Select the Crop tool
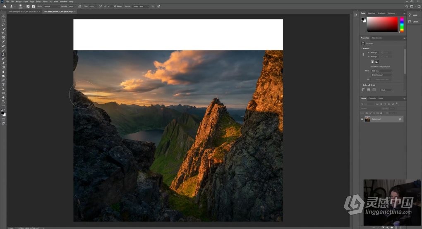The width and height of the screenshot is (422, 229). [x=3, y=33]
